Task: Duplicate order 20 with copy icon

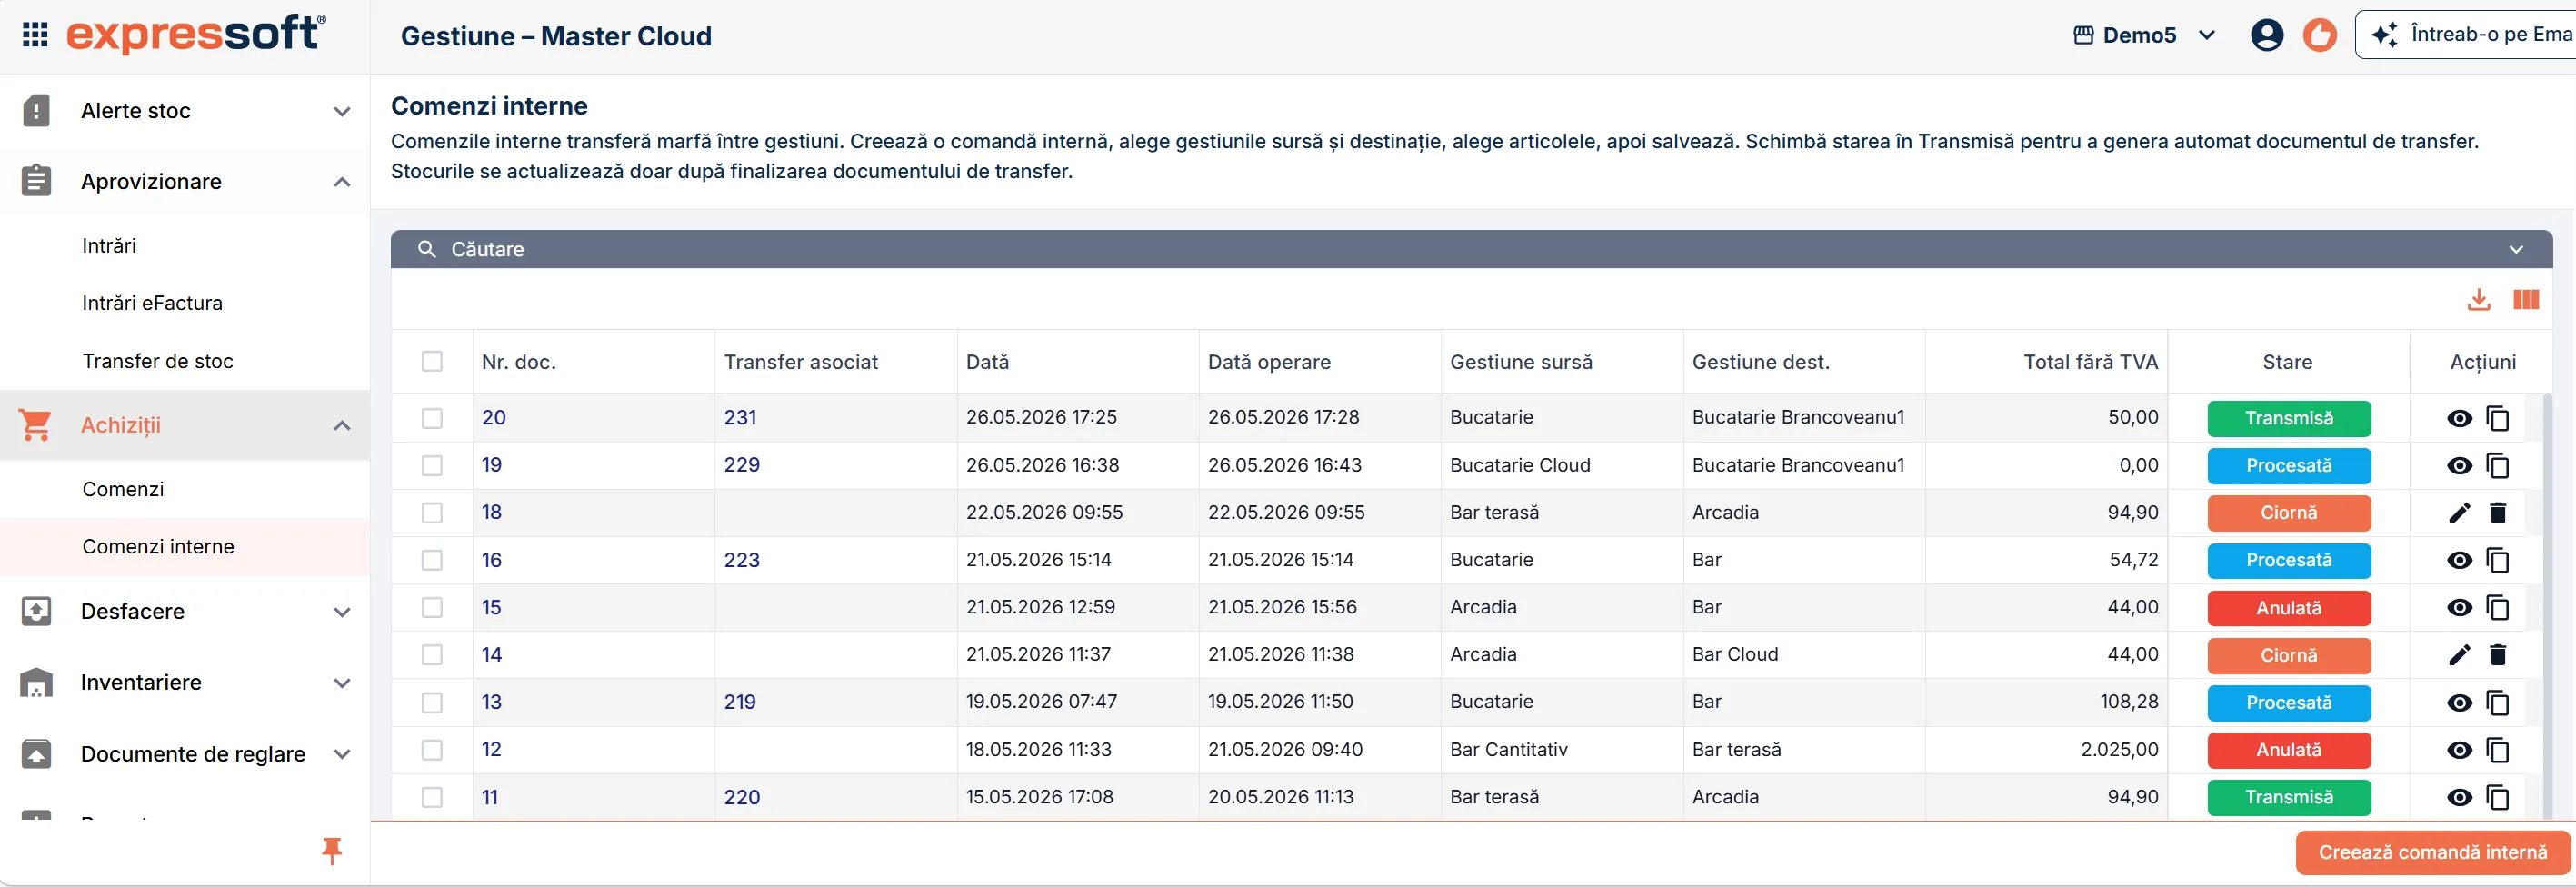Action: 2497,418
